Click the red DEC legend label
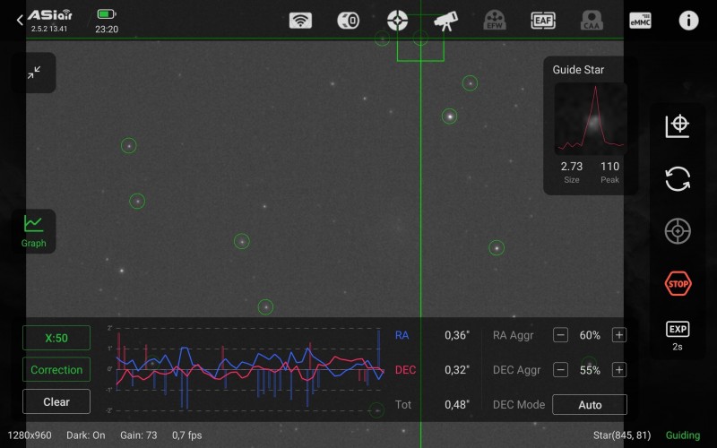Viewport: 717px width, 448px height. (405, 370)
